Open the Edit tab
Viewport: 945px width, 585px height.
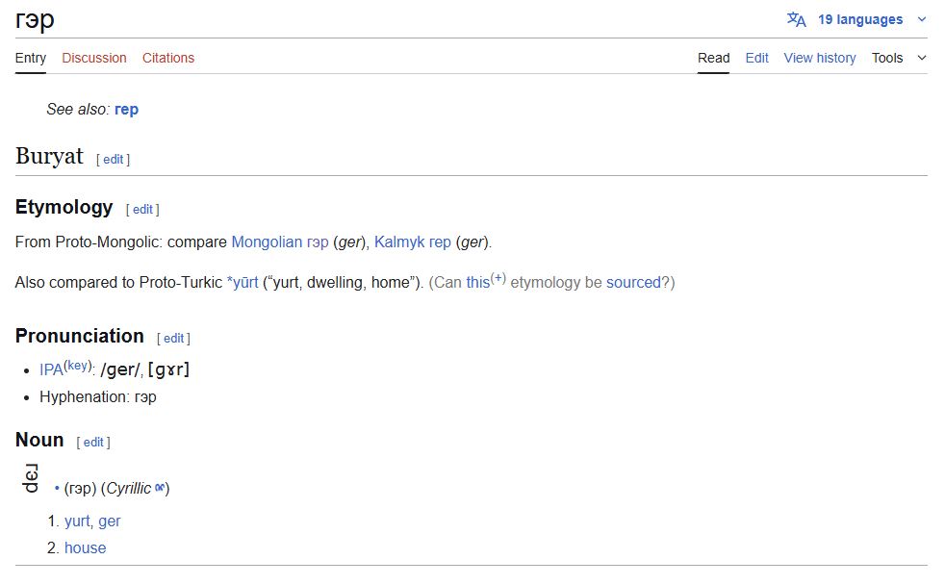pyautogui.click(x=757, y=58)
